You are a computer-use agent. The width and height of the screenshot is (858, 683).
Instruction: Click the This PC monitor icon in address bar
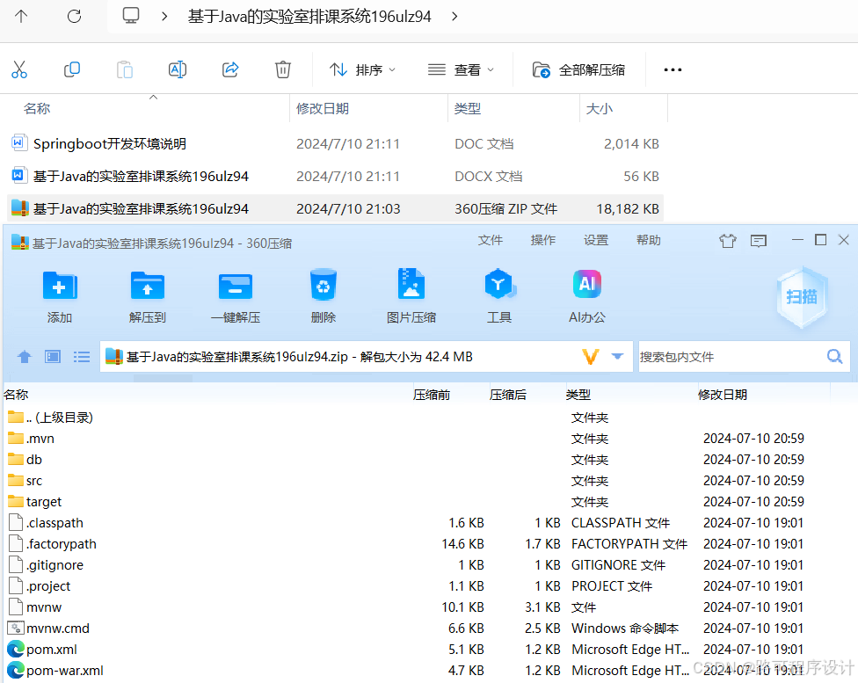click(x=131, y=16)
